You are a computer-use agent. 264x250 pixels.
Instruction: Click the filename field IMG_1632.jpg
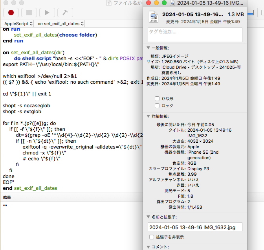(x=195, y=227)
